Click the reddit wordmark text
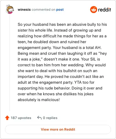 click(x=104, y=10)
